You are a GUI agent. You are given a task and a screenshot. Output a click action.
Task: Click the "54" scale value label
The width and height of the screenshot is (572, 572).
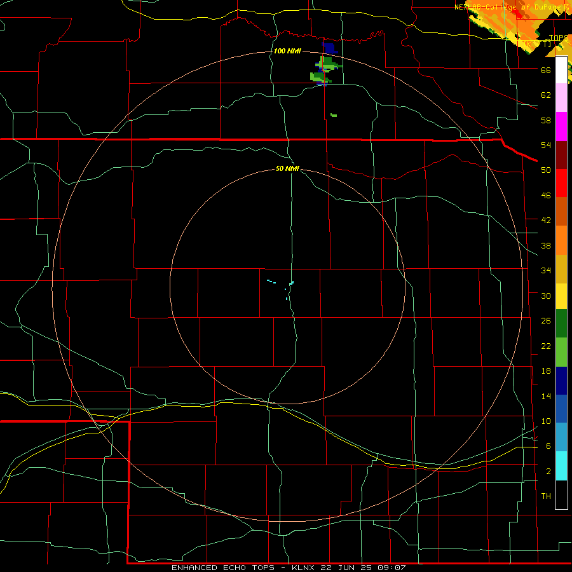coord(546,145)
